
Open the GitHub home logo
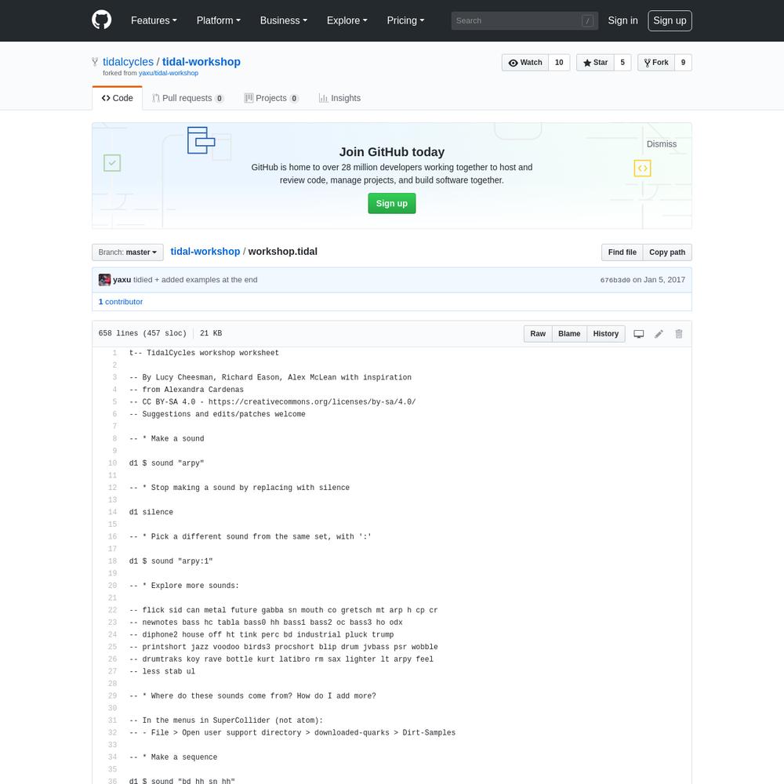(x=101, y=20)
